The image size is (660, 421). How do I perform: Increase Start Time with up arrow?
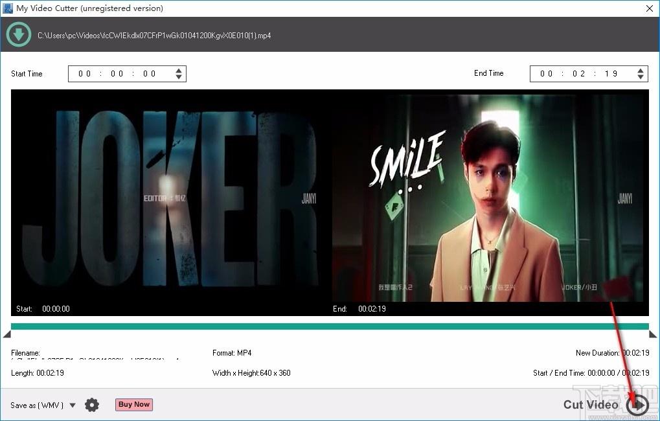[x=179, y=71]
